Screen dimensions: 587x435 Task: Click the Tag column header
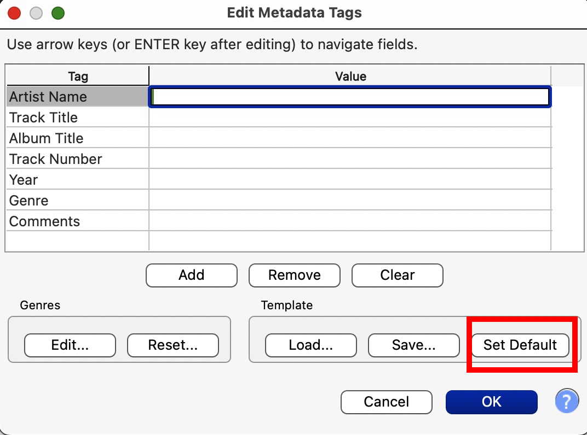click(78, 77)
